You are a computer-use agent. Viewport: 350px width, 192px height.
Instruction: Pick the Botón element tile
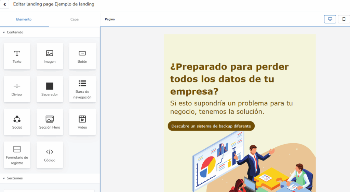coord(82,56)
